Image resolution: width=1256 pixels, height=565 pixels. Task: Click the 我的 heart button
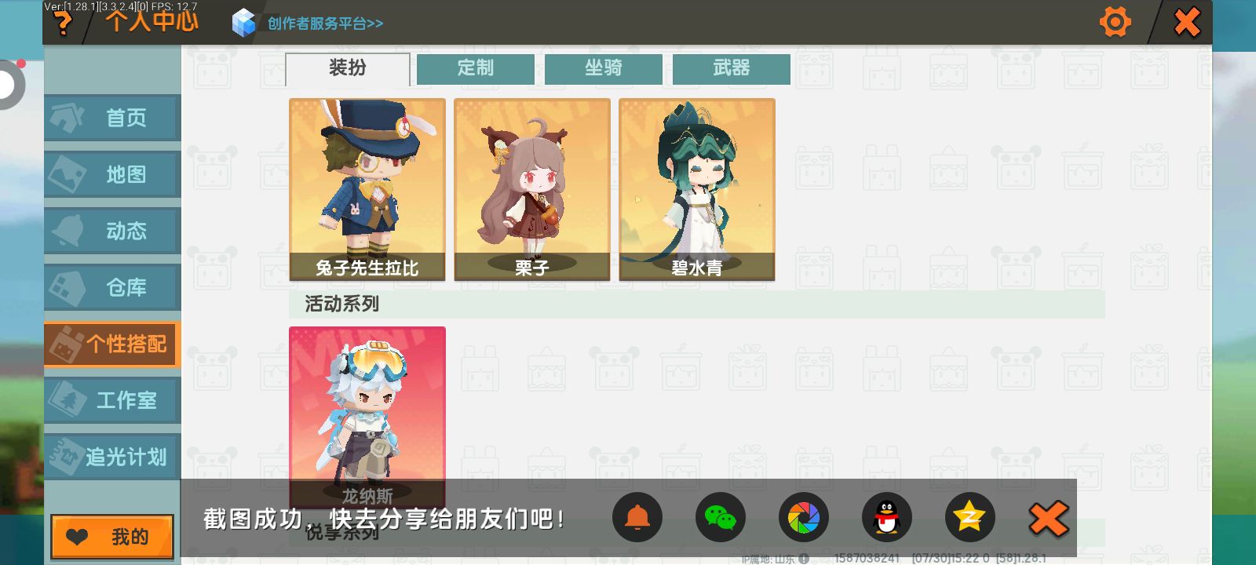click(112, 537)
